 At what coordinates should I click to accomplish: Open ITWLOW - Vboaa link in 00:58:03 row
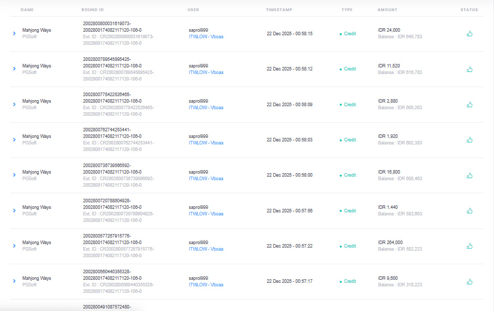(206, 143)
